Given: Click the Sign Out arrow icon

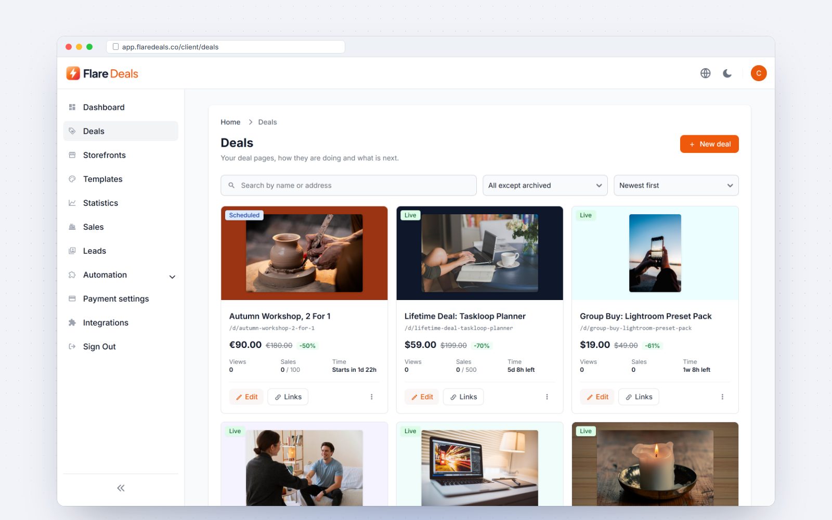Looking at the screenshot, I should click(x=72, y=346).
